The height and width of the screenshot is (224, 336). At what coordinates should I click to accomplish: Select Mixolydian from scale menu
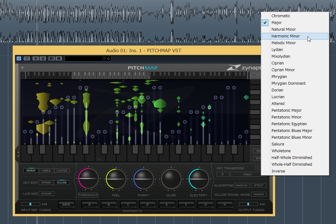click(x=295, y=56)
